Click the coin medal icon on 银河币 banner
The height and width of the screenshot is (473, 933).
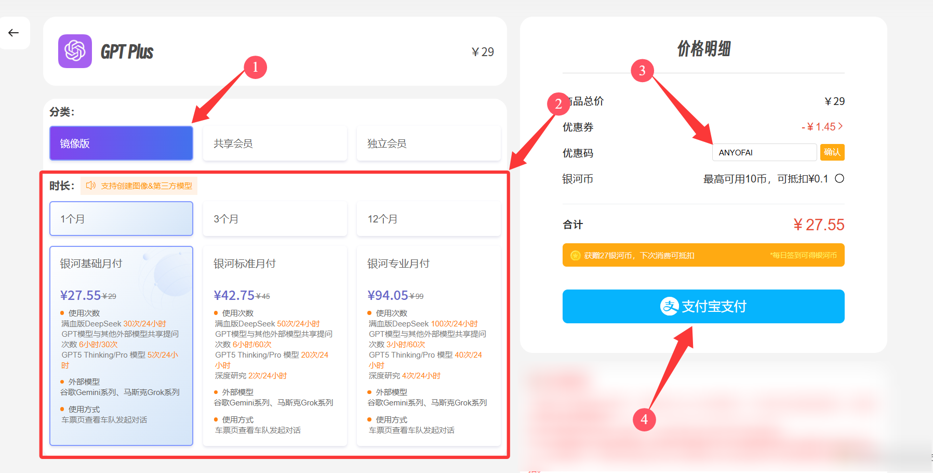(575, 255)
